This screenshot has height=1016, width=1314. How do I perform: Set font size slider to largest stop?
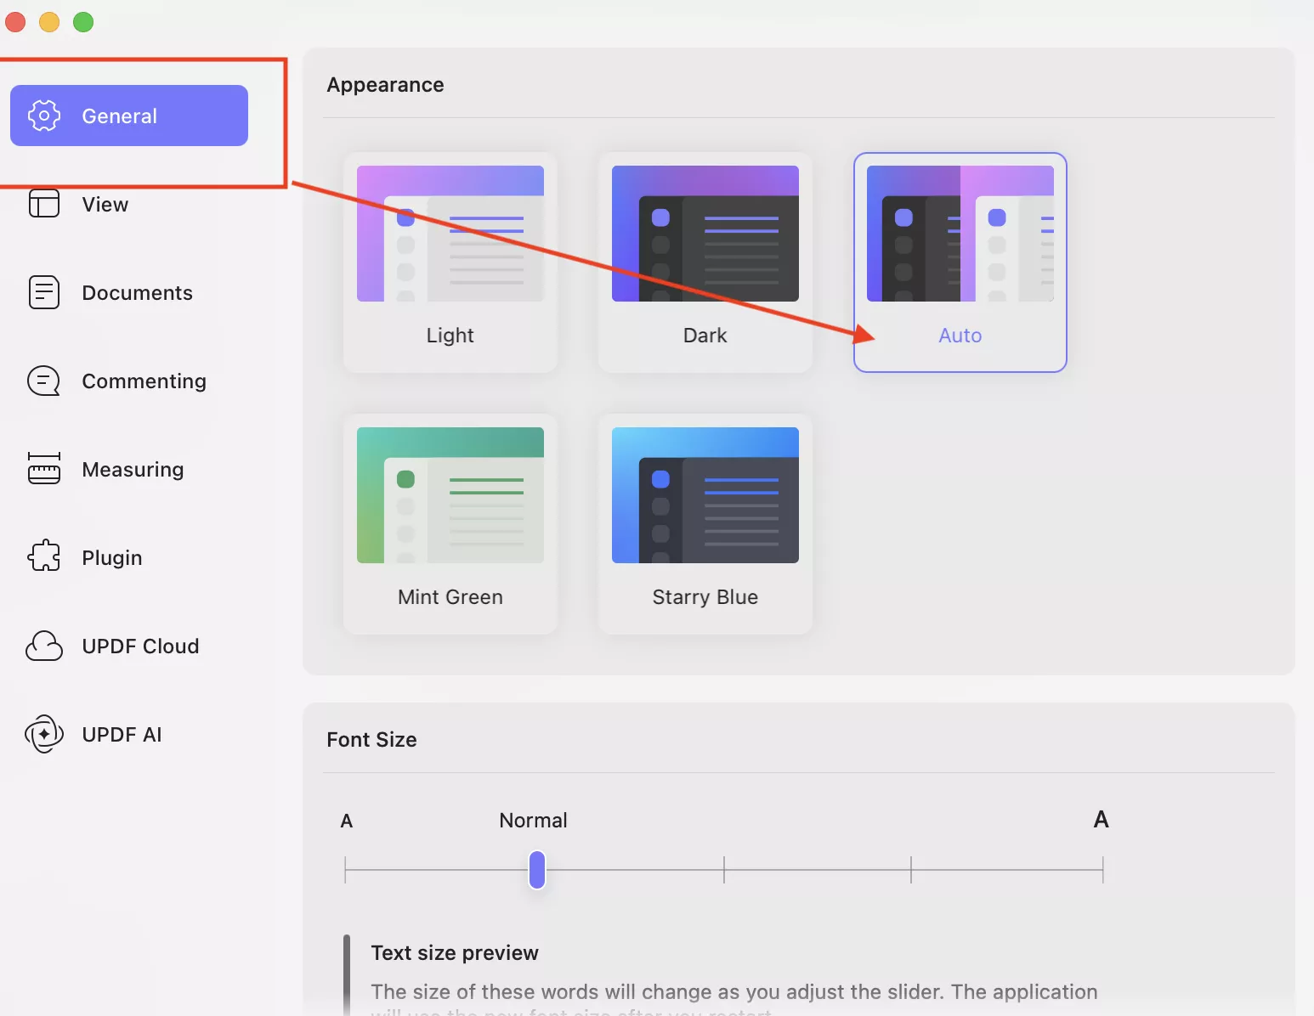(1102, 870)
